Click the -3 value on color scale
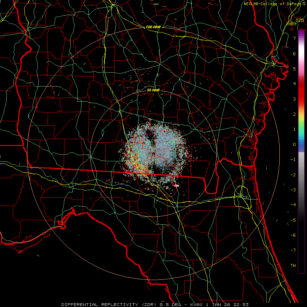Screen dimensions: 307x307 point(293,190)
